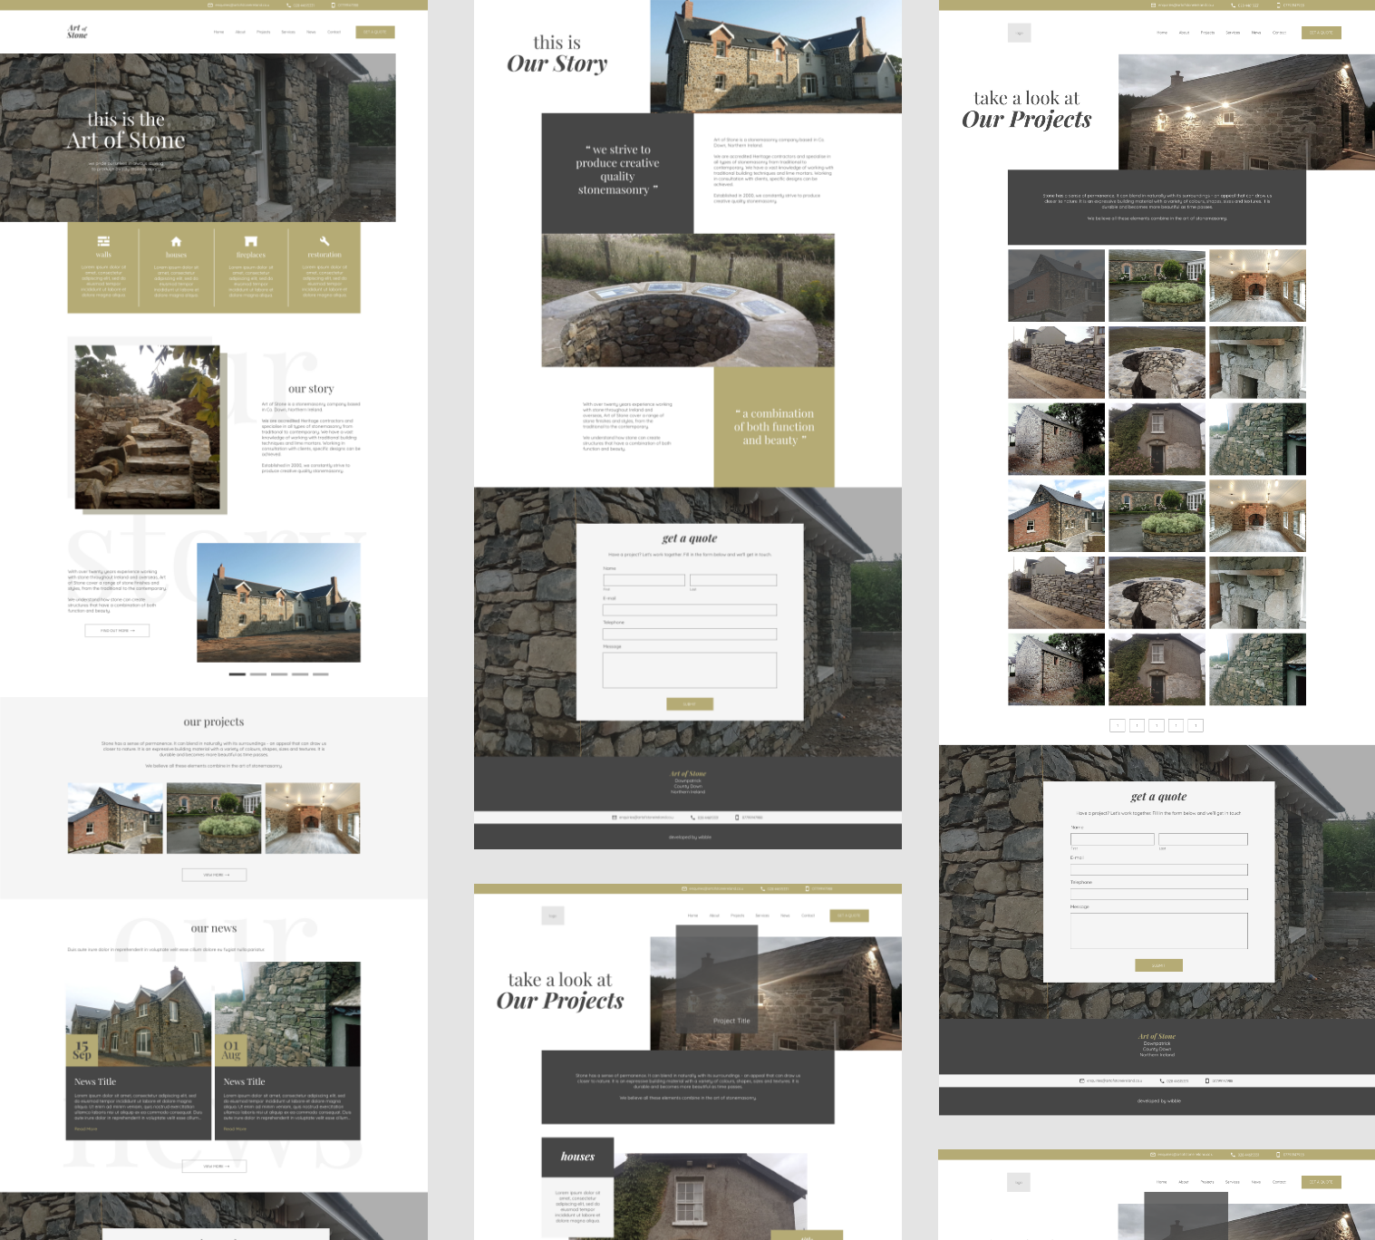Open Home in home page navigation
Screen dimensions: 1375x1240
[x=218, y=32]
